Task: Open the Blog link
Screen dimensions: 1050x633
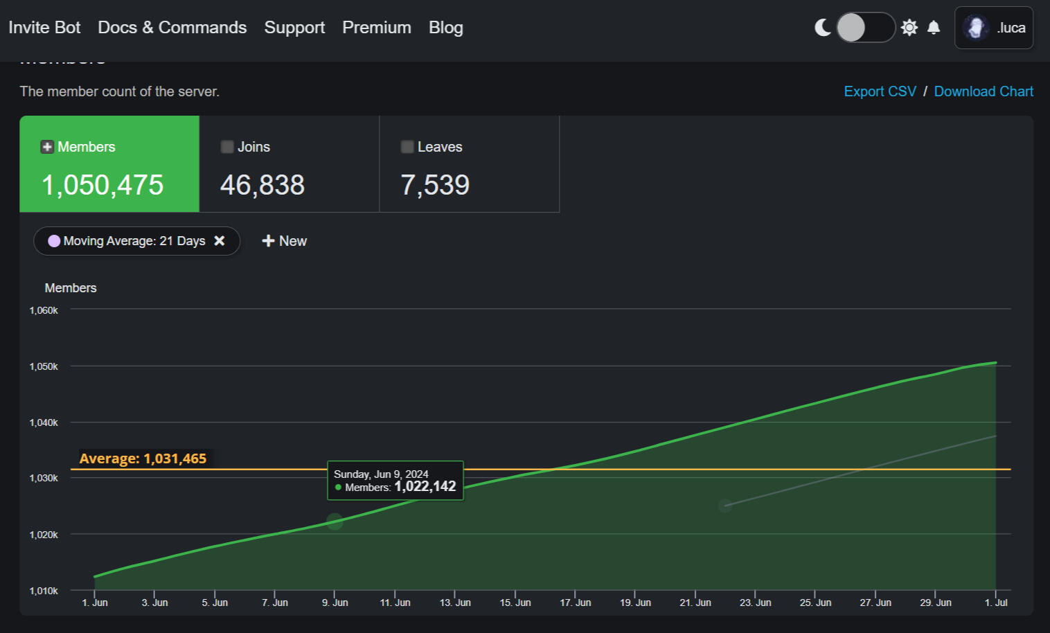Action: point(446,28)
